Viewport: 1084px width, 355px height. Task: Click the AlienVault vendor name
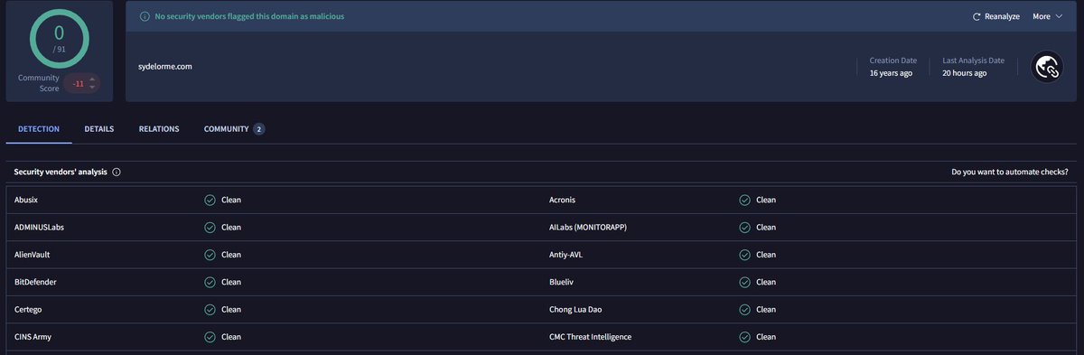(x=33, y=255)
